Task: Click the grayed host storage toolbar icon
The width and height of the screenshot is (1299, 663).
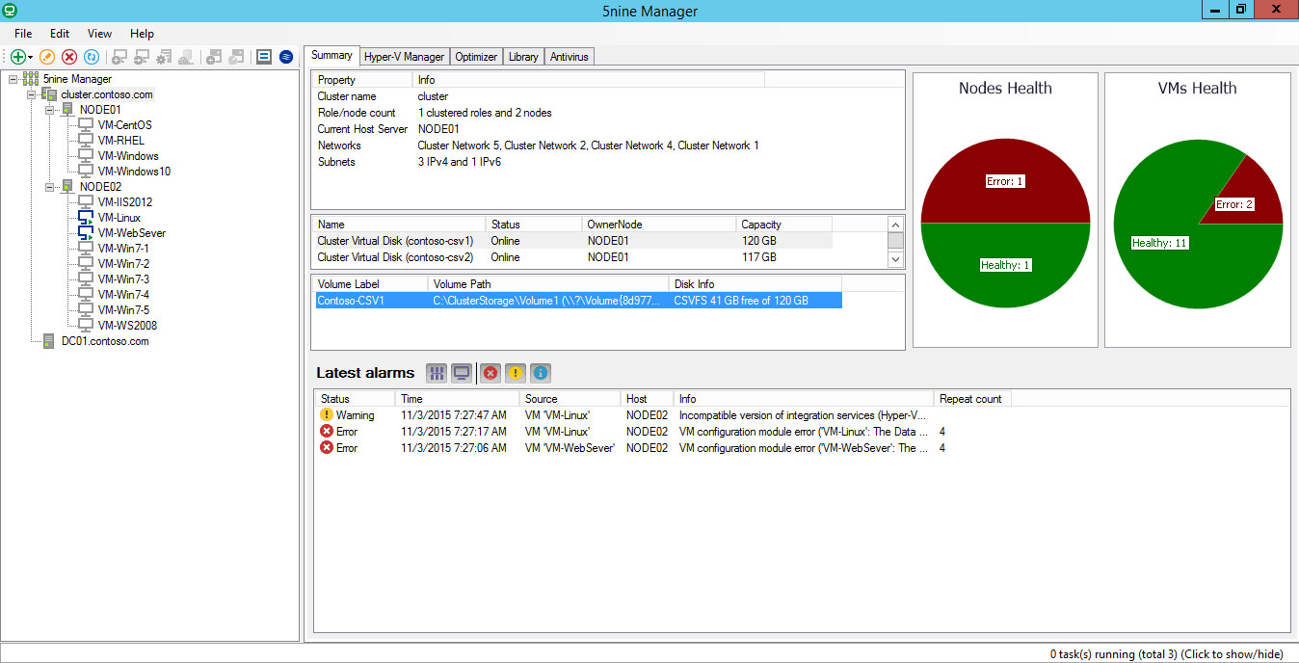Action: [x=186, y=57]
